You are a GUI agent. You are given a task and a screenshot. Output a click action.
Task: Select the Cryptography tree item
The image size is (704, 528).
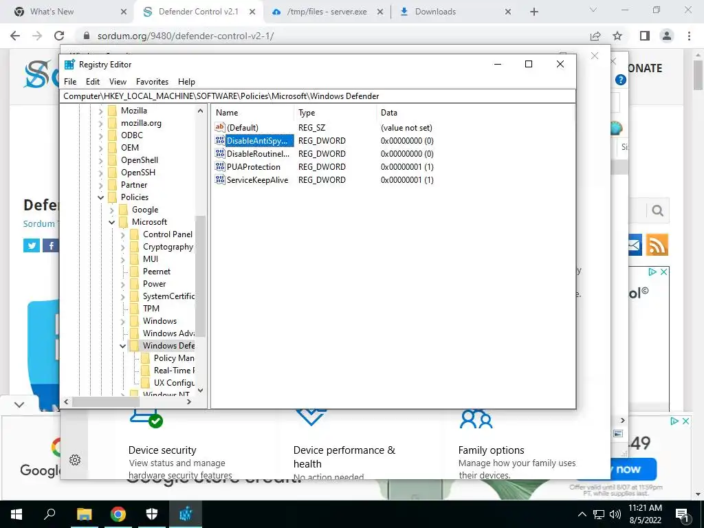(x=168, y=247)
